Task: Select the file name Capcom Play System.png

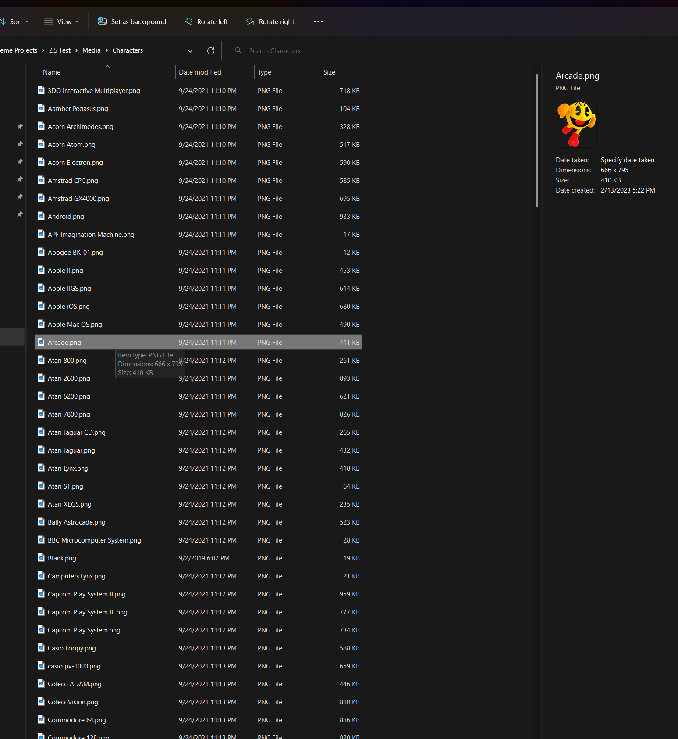Action: coord(84,630)
